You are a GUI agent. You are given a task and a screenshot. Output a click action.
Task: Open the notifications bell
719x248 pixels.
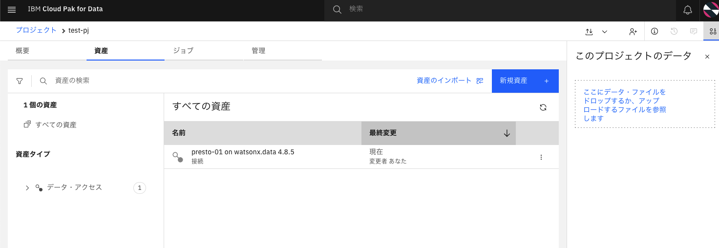[688, 10]
